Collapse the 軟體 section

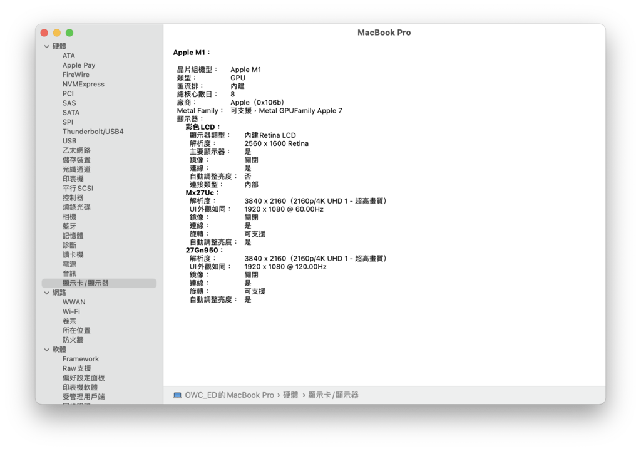click(47, 349)
